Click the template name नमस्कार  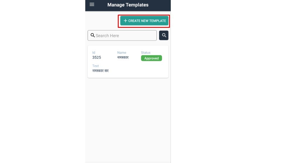coord(123,57)
